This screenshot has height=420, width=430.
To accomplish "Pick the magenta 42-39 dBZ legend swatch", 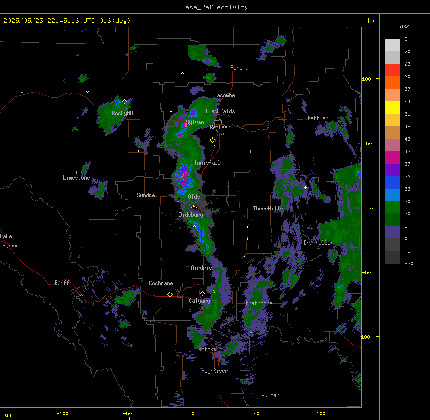I will coord(392,157).
